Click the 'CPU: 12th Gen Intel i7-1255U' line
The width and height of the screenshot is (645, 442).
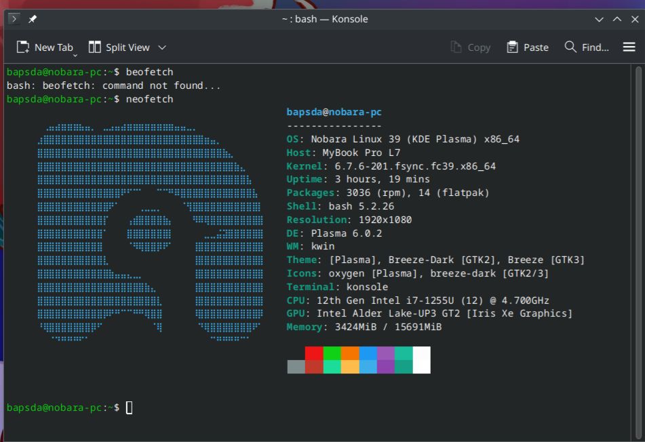418,300
